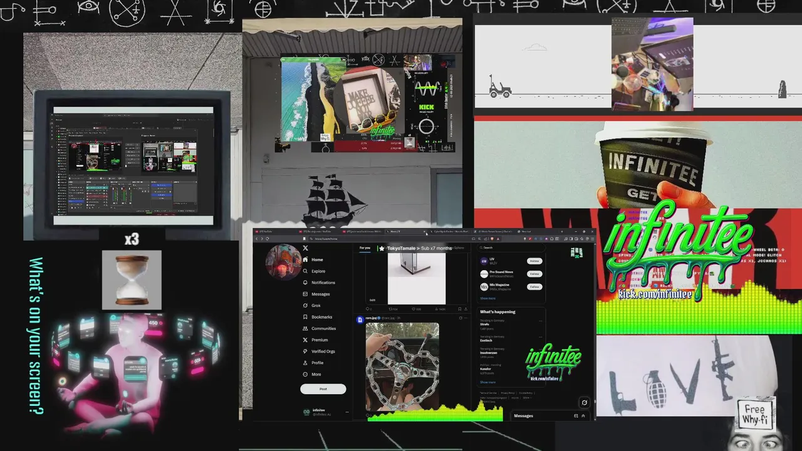Open the Kondor trend
Viewport: 802px width, 451px height.
tap(486, 369)
